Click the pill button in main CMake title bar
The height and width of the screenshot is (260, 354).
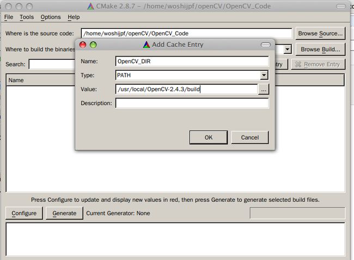coord(341,7)
